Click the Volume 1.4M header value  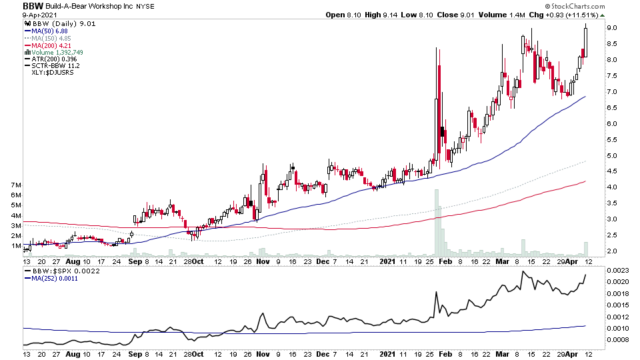point(501,15)
